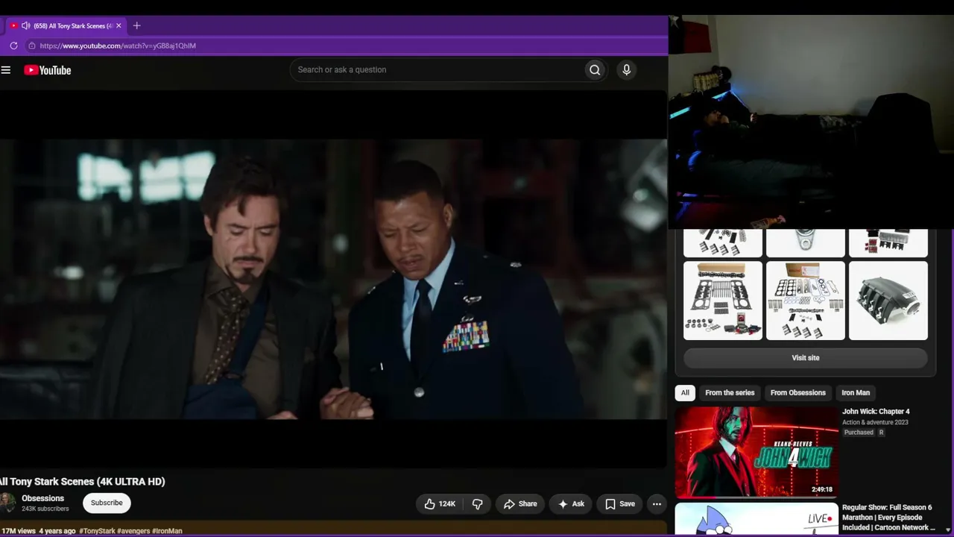
Task: Click the 2:49:18 duration badge
Action: point(822,489)
